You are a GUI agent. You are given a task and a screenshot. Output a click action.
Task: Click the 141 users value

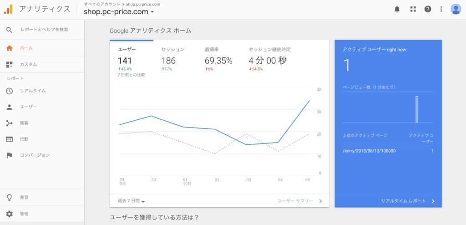pyautogui.click(x=125, y=61)
